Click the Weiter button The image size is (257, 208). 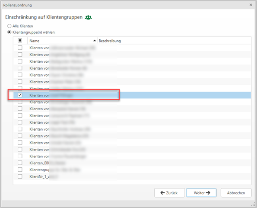click(x=201, y=193)
